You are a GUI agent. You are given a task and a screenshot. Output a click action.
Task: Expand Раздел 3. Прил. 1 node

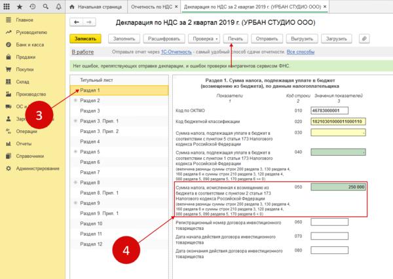(x=75, y=121)
